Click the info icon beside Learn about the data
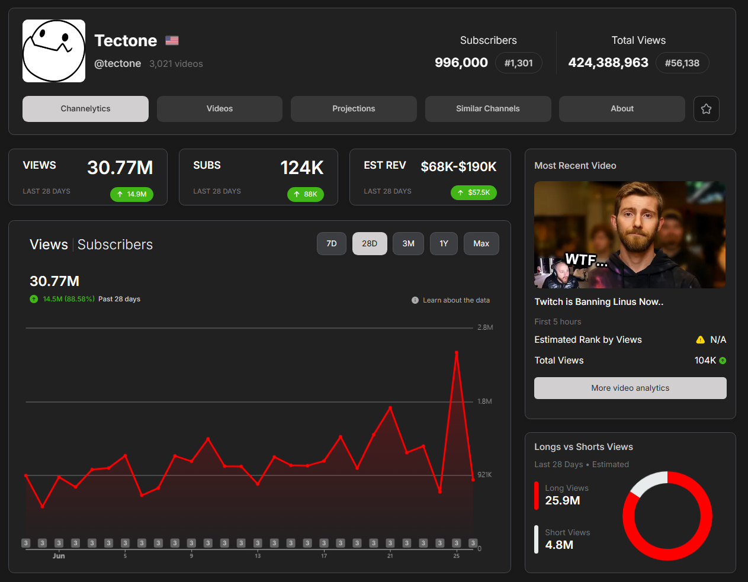The image size is (748, 582). [x=415, y=300]
